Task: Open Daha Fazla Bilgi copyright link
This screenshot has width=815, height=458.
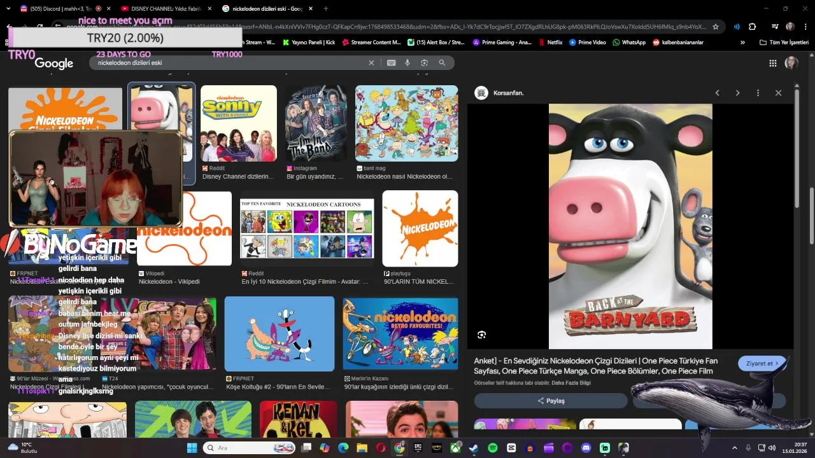Action: coord(571,383)
